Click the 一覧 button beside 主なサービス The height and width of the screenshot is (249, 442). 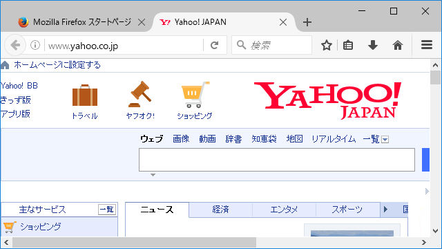pos(107,210)
